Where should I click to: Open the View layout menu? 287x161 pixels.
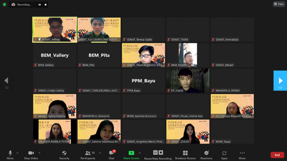pos(279,4)
